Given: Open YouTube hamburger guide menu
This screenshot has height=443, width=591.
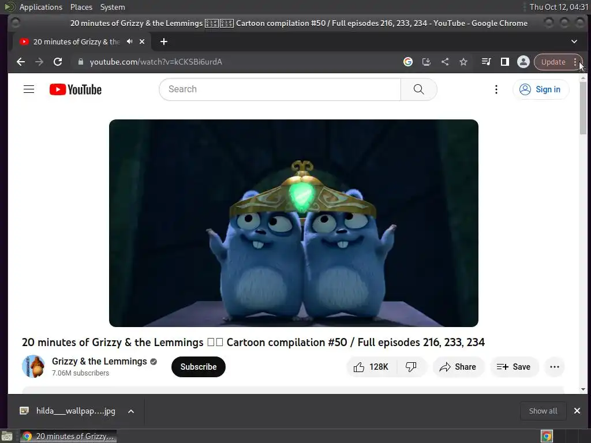Looking at the screenshot, I should [x=29, y=89].
